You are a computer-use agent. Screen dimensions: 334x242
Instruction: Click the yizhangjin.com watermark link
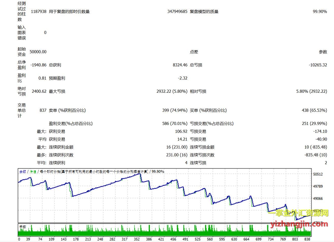click(x=299, y=224)
